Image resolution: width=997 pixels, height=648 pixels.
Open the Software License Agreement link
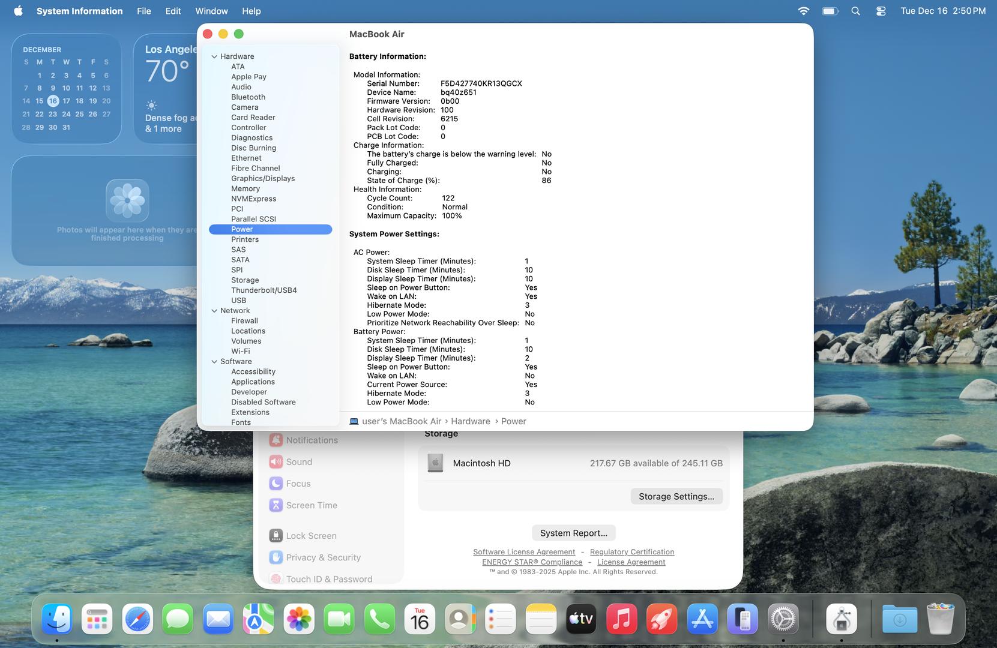[523, 552]
